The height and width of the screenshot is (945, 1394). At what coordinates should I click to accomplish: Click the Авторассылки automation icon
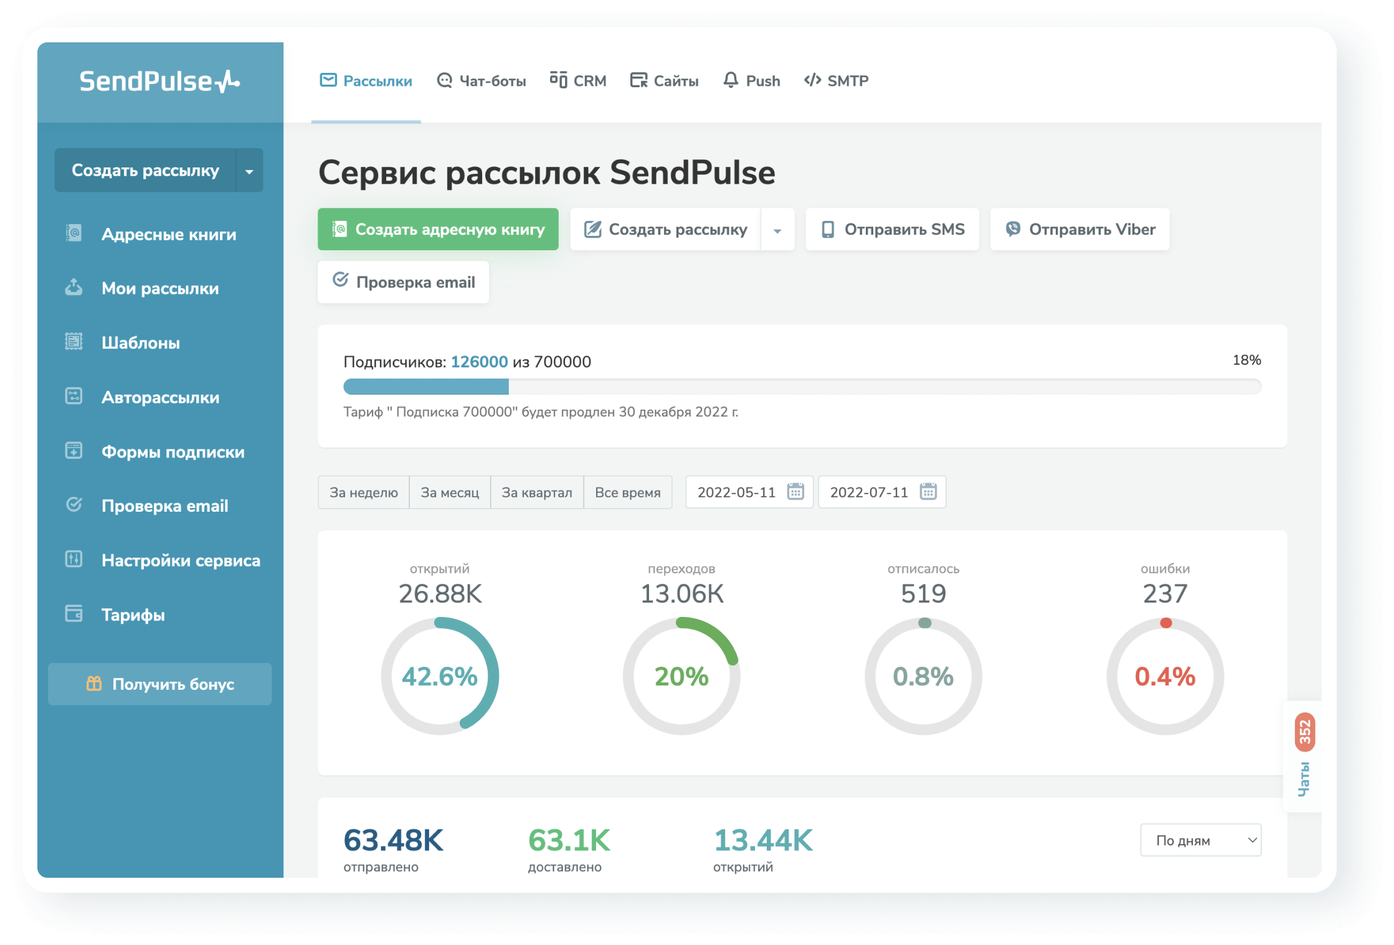click(73, 397)
